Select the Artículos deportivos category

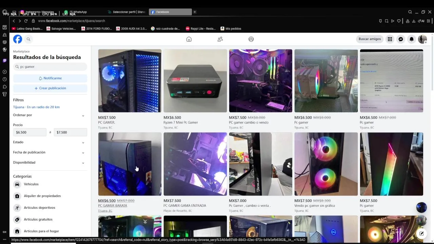pos(50,208)
